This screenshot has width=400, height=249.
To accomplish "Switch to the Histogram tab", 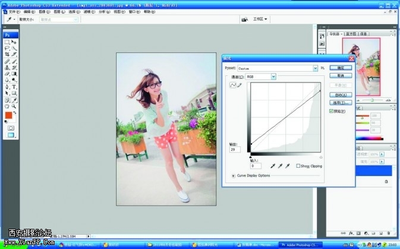I will (x=351, y=34).
